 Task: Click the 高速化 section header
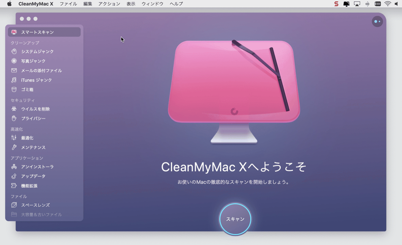[17, 129]
